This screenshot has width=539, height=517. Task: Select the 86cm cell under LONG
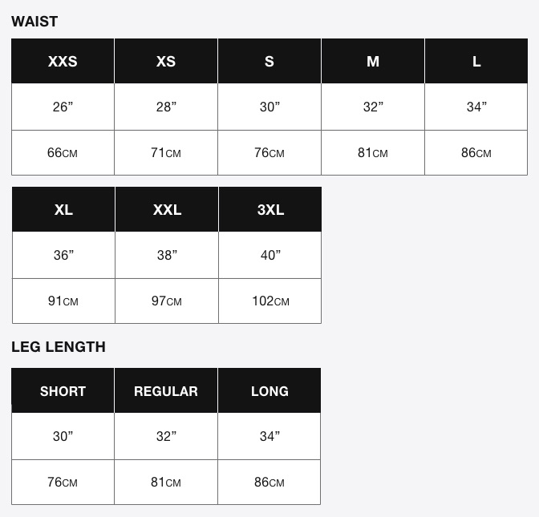pyautogui.click(x=269, y=483)
